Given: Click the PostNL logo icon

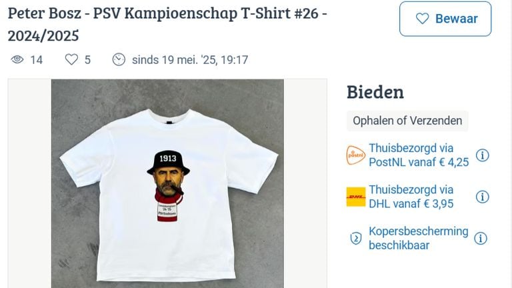Looking at the screenshot, I should click(355, 155).
